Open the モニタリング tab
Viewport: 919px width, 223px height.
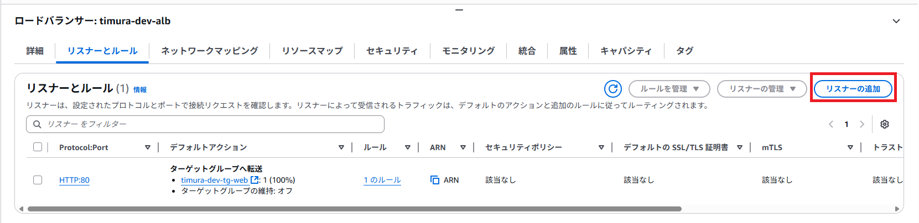pos(469,51)
